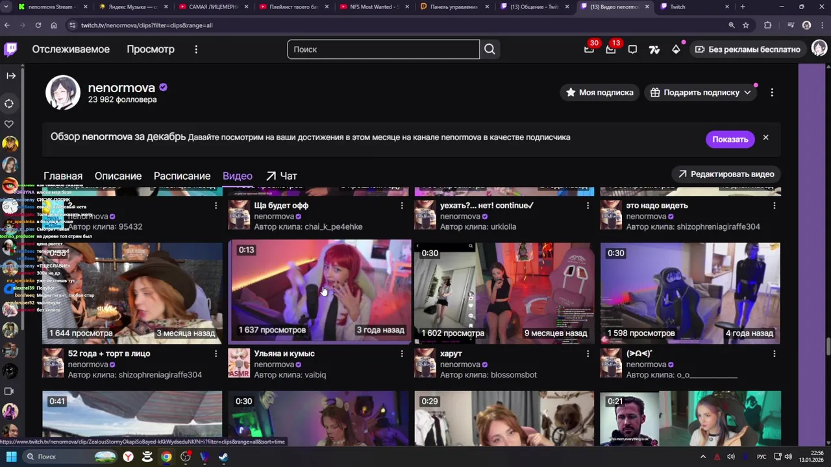
Task: Open nenormova channel avatar
Action: (x=62, y=93)
